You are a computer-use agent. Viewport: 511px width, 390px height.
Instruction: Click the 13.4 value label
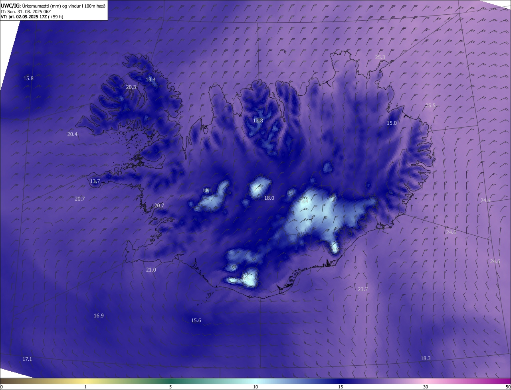pos(151,80)
